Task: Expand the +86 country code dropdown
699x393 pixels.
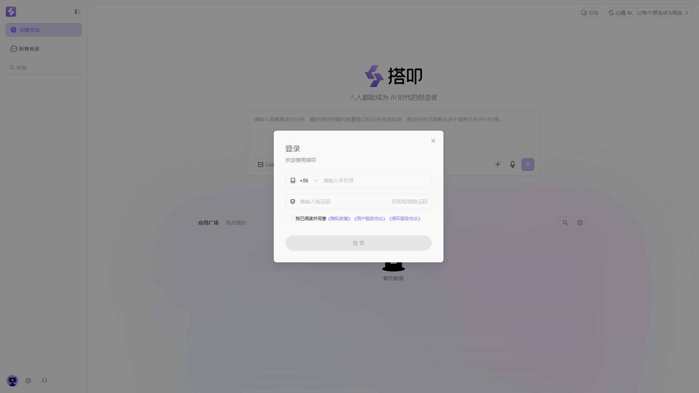Action: [308, 180]
